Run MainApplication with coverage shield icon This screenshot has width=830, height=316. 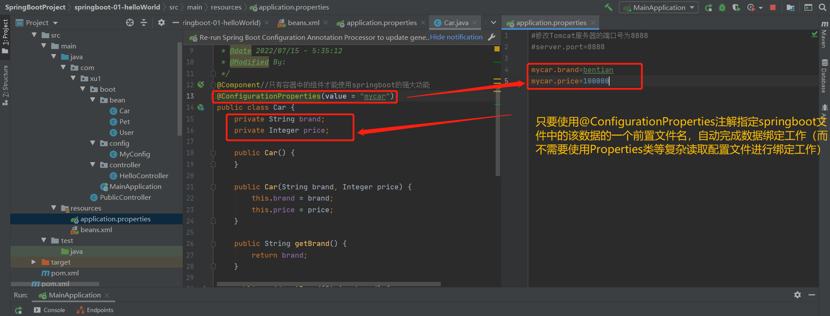[x=736, y=7]
